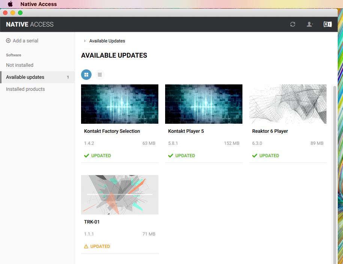Click UPDATED status for Kontakt Factory Selection
The width and height of the screenshot is (343, 264).
click(x=101, y=156)
